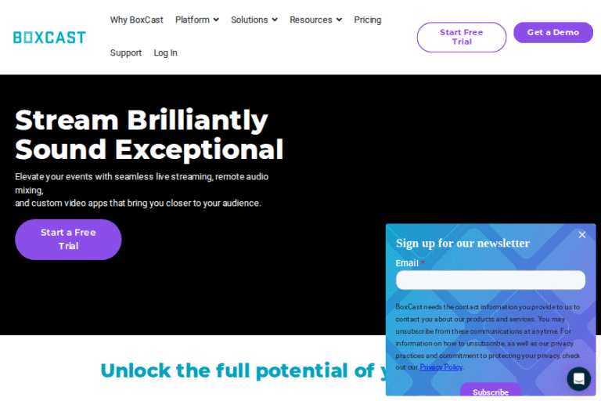Image resolution: width=601 pixels, height=401 pixels.
Task: Expand the Resources dropdown menu
Action: [x=315, y=20]
